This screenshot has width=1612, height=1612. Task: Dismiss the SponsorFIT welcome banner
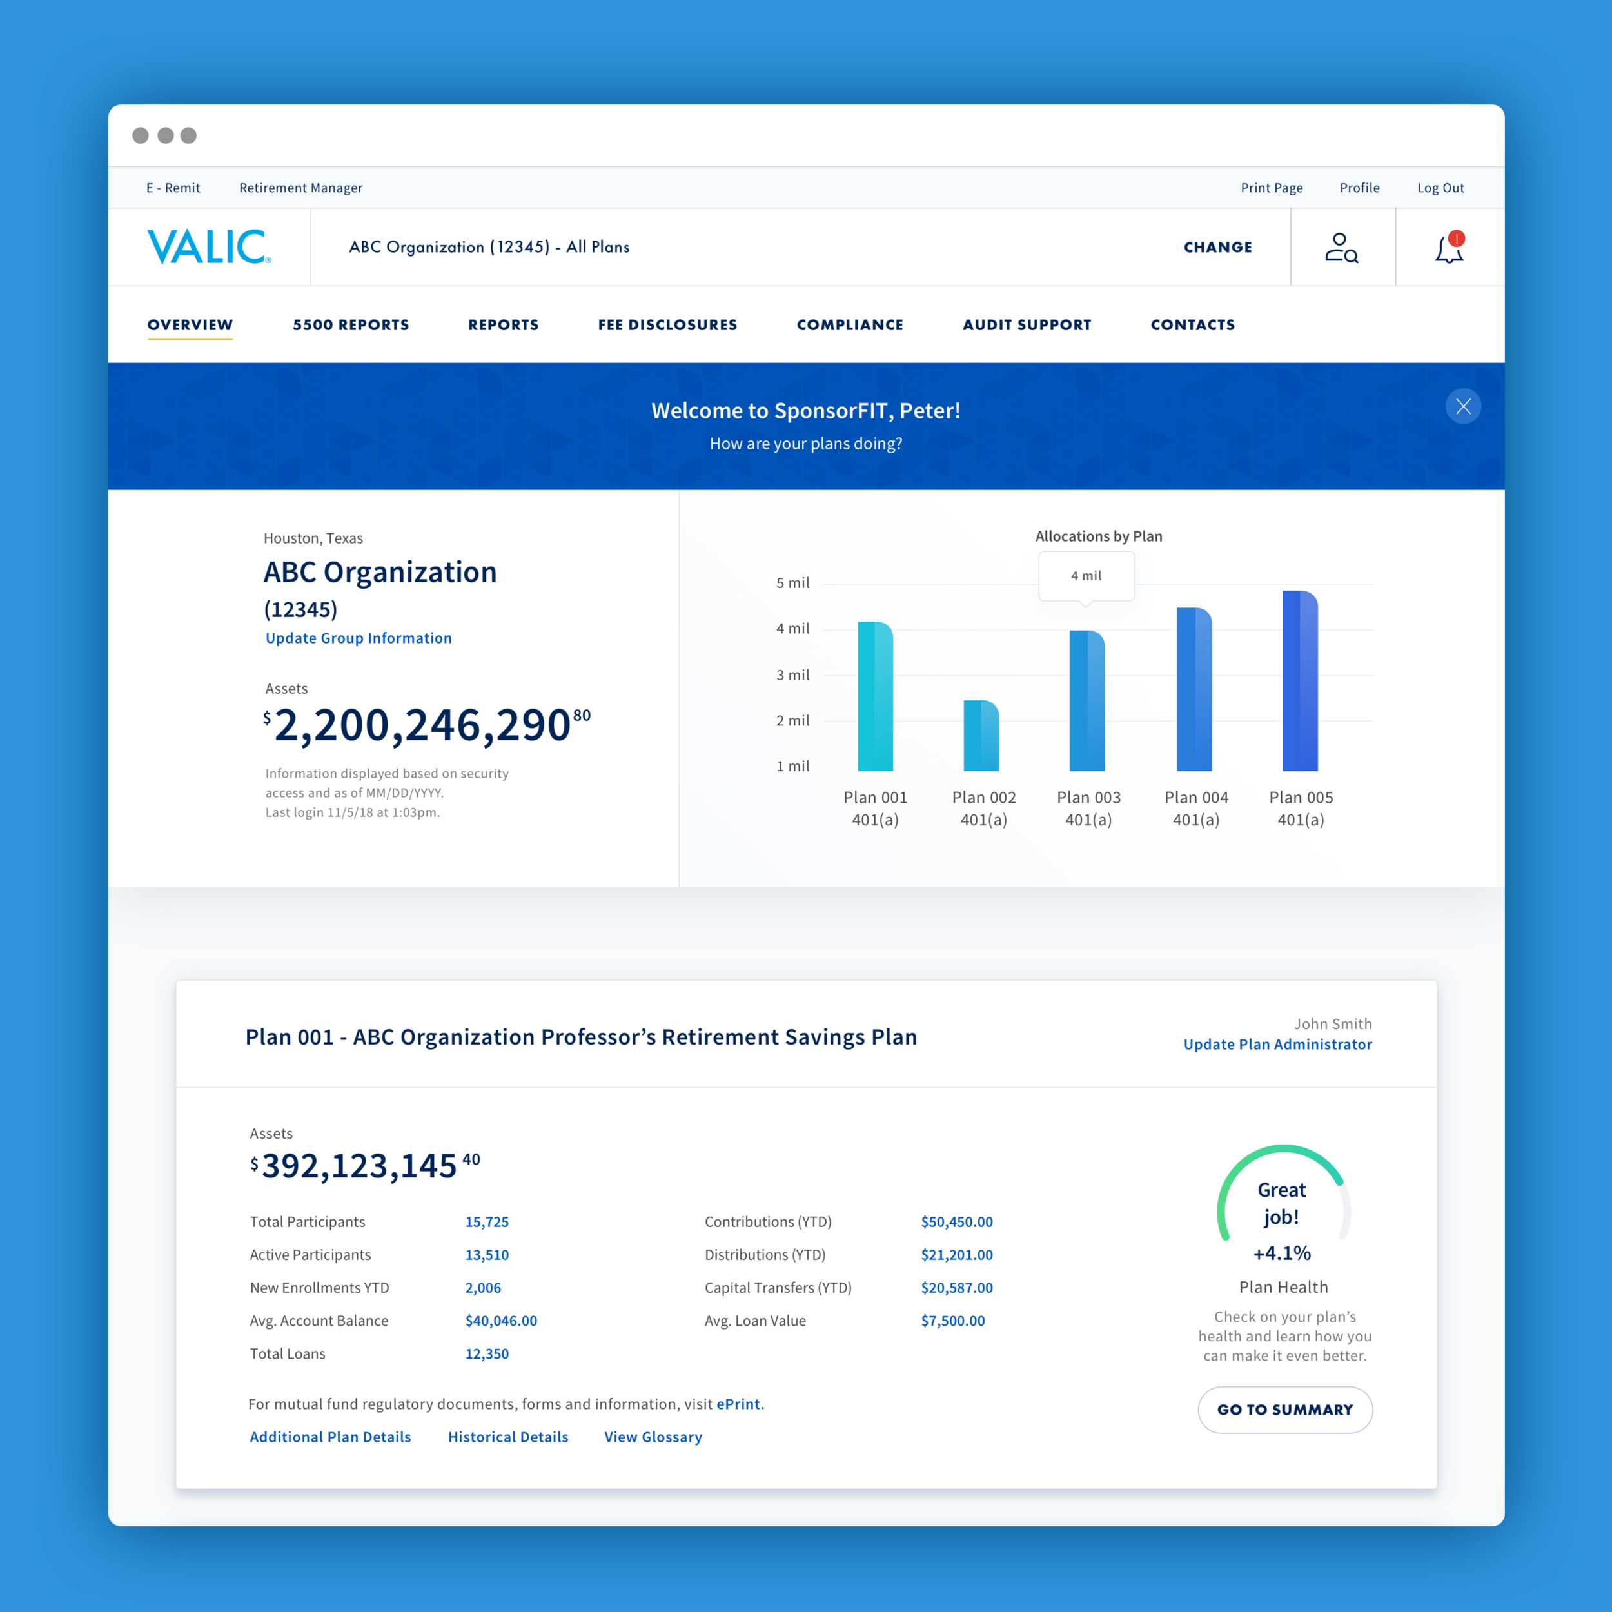pos(1462,406)
